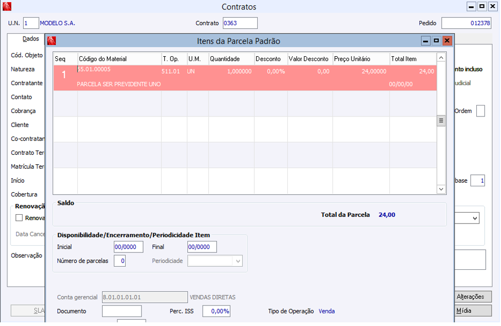Click the items grid scrollbar thumb
Screen dimensions: 501x326
(441, 120)
